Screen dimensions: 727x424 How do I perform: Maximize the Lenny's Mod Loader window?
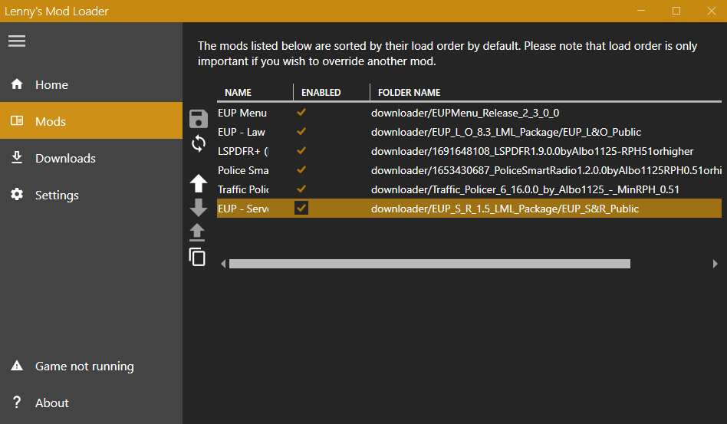[676, 11]
